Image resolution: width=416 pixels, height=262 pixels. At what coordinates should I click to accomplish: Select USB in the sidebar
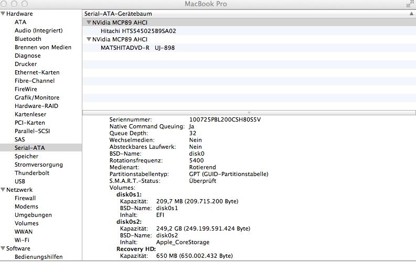tap(20, 181)
